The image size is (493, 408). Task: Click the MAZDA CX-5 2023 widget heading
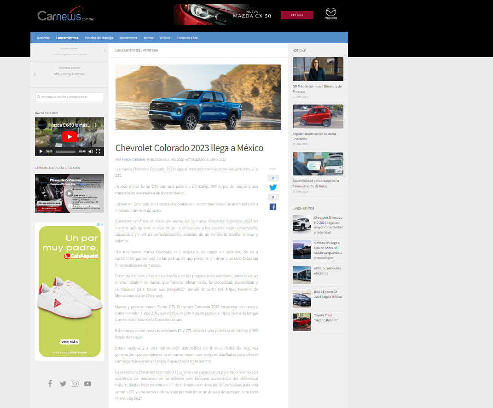click(46, 113)
